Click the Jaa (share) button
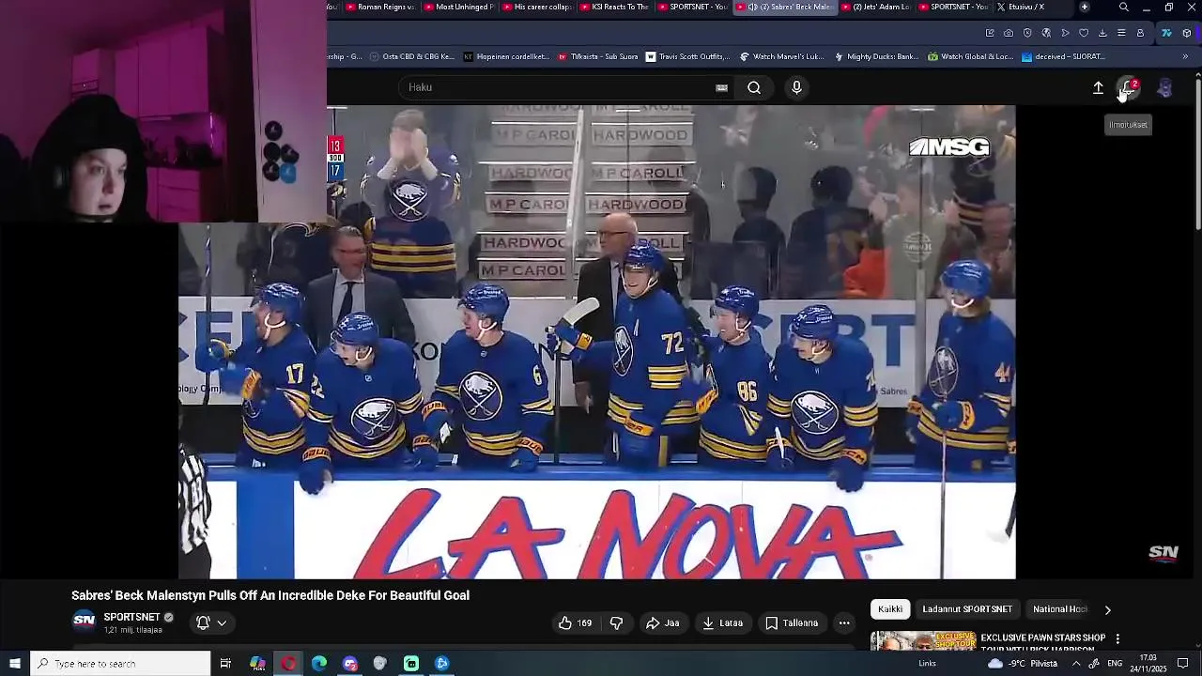Viewport: 1202px width, 676px height. 663,622
